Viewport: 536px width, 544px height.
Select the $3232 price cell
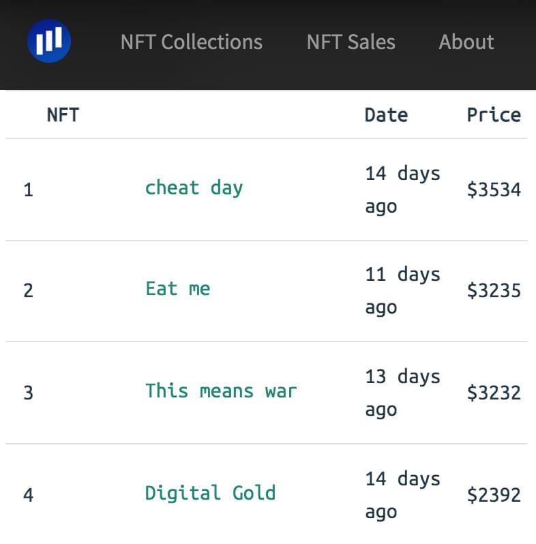tap(494, 393)
